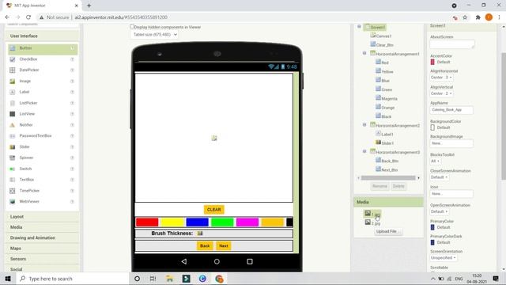Expand the Maps palette section

point(42,249)
